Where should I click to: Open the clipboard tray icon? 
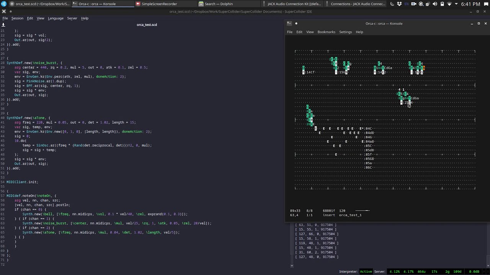click(x=443, y=4)
